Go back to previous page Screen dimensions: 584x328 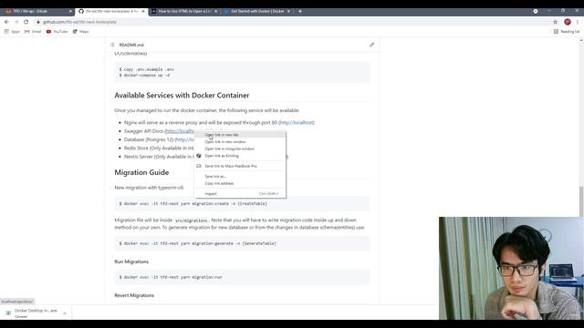6,22
